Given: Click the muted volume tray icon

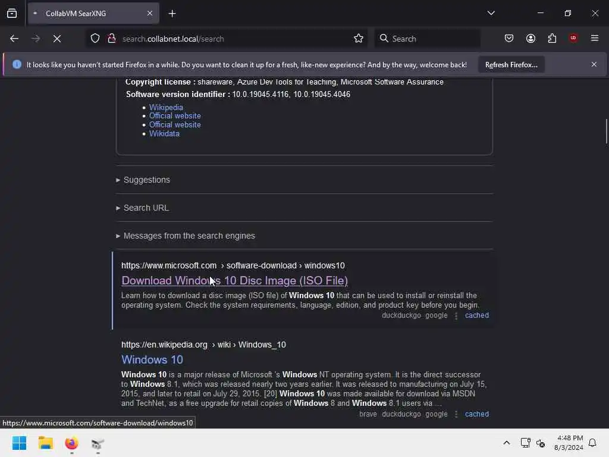Looking at the screenshot, I should (541, 443).
